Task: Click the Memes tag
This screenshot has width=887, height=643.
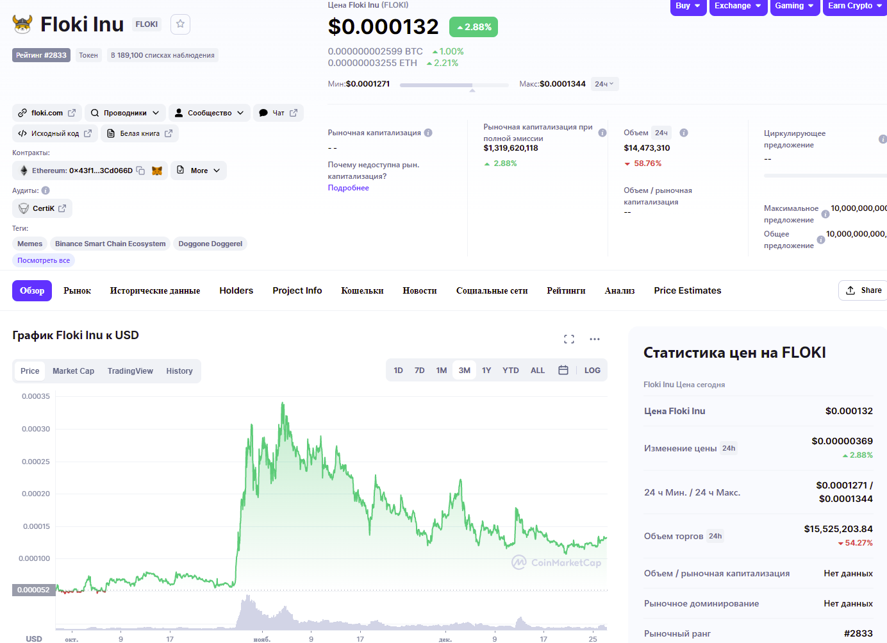Action: 30,244
